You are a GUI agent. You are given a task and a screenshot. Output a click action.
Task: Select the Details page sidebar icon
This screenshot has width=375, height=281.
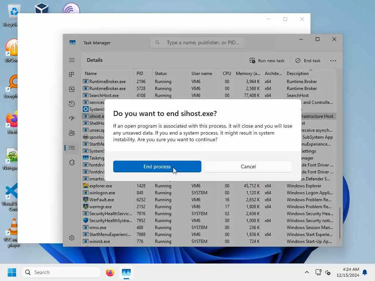(72, 148)
